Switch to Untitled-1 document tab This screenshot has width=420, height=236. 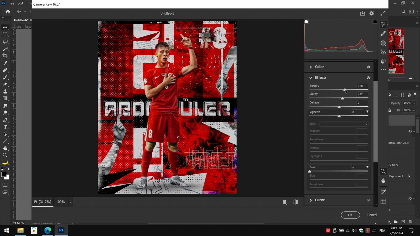coord(22,20)
